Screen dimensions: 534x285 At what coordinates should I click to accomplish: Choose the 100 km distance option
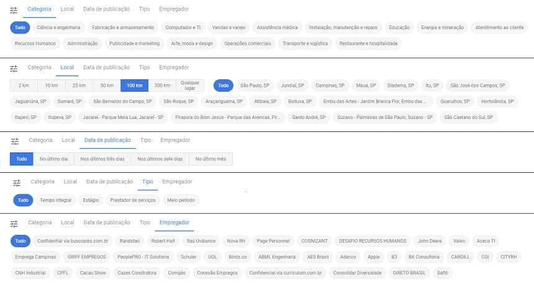coord(135,85)
